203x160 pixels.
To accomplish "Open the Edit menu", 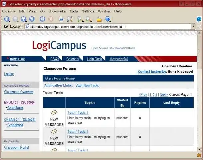I will tap(22, 11).
